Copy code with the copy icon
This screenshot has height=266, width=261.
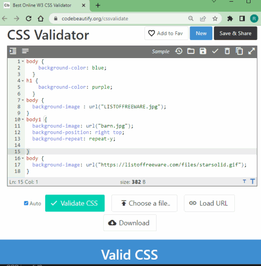[x=240, y=51]
